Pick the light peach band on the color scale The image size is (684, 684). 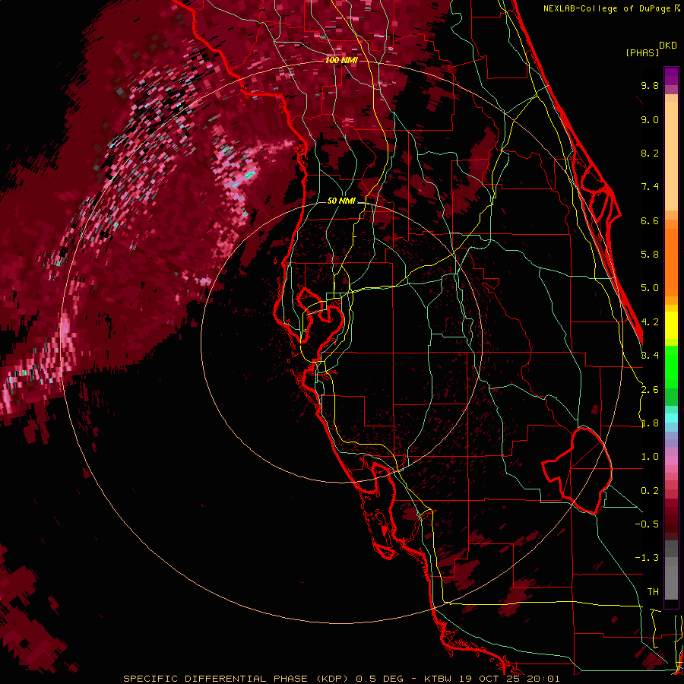click(671, 156)
